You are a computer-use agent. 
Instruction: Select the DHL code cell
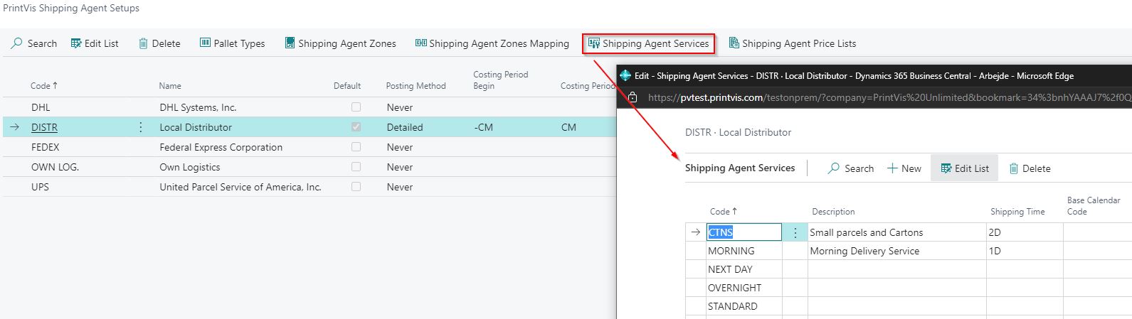pos(41,107)
